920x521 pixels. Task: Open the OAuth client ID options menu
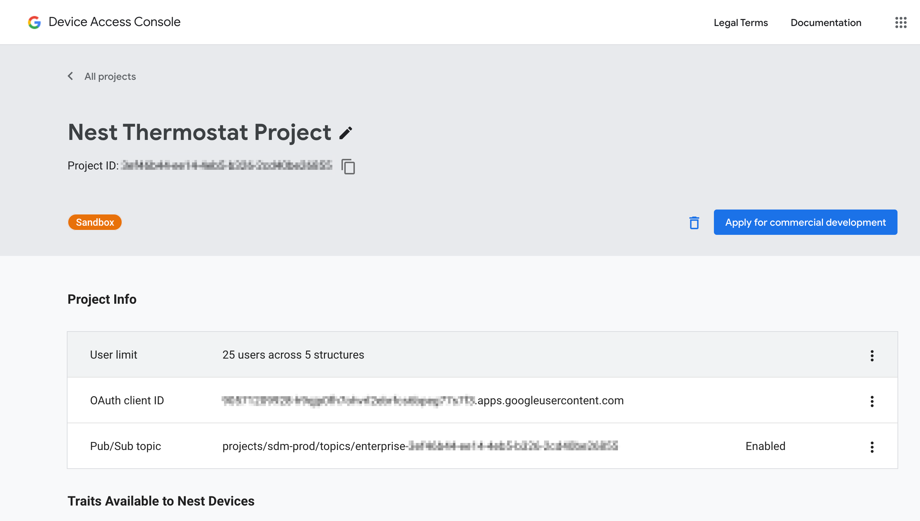click(872, 401)
